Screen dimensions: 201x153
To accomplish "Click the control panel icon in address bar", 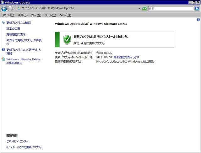I will click(19, 8).
